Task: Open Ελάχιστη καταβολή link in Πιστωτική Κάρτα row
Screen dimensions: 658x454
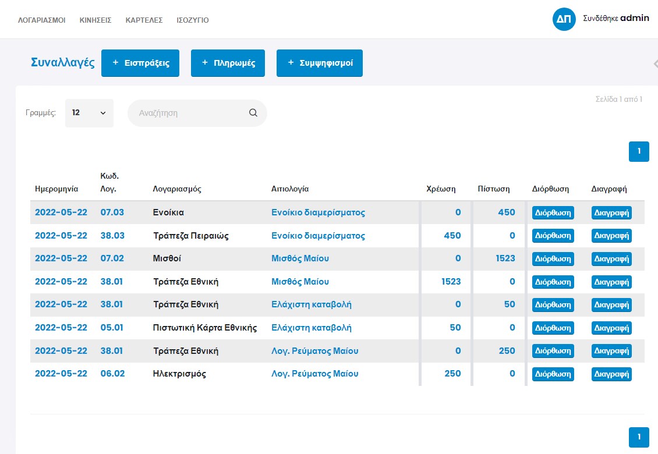Action: click(x=312, y=328)
